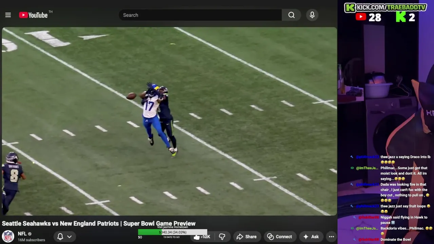
Task: Click chat message 'Dominate the Bowl'
Action: (395, 240)
